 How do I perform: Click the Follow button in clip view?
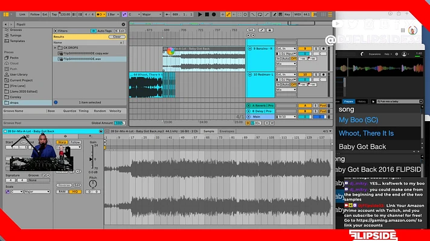pyautogui.click(x=75, y=142)
